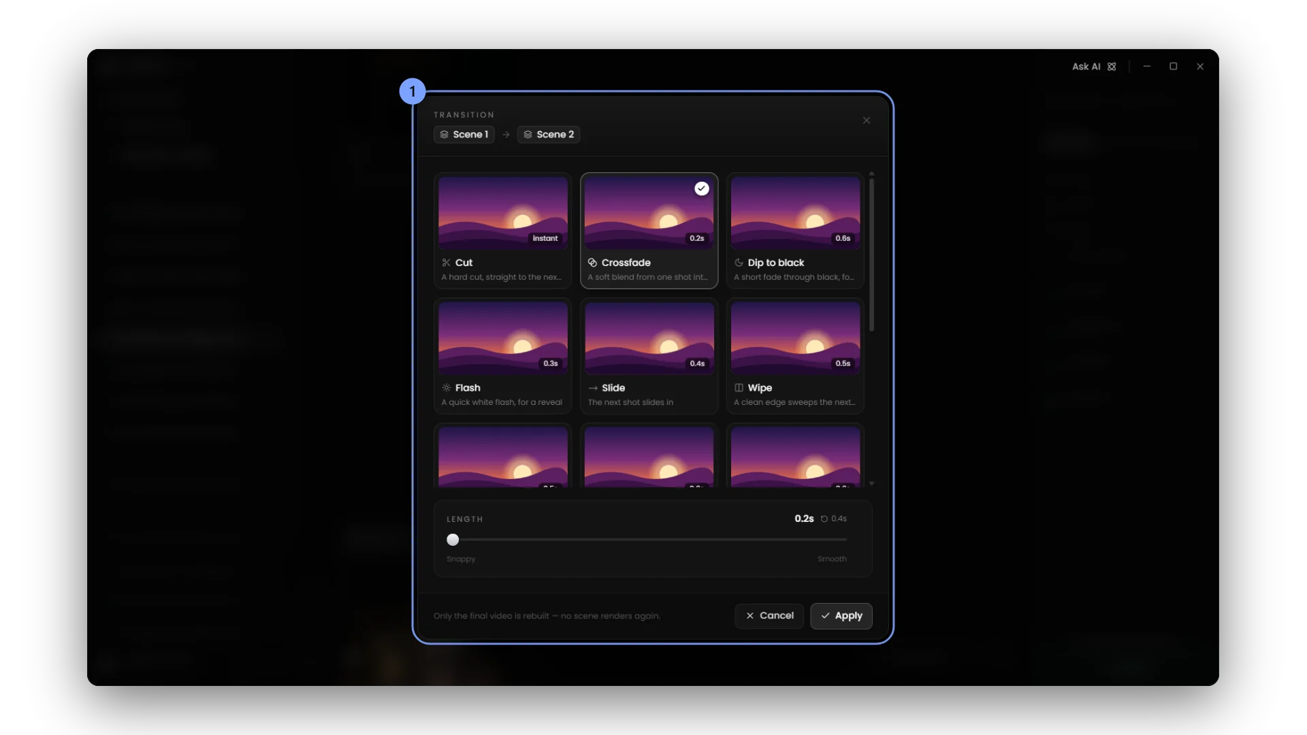
Task: Click the Smooth label under slider
Action: point(832,559)
